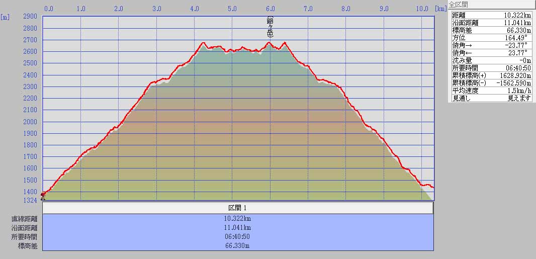
Task: Click the 1324 minimum elevation label
Action: pyautogui.click(x=30, y=200)
